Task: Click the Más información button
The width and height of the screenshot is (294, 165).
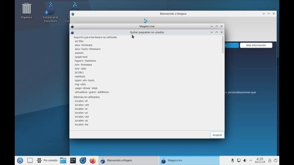Action: coord(256,45)
